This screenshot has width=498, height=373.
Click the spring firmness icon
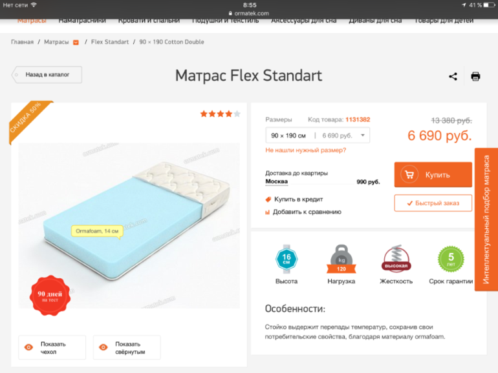(x=396, y=258)
